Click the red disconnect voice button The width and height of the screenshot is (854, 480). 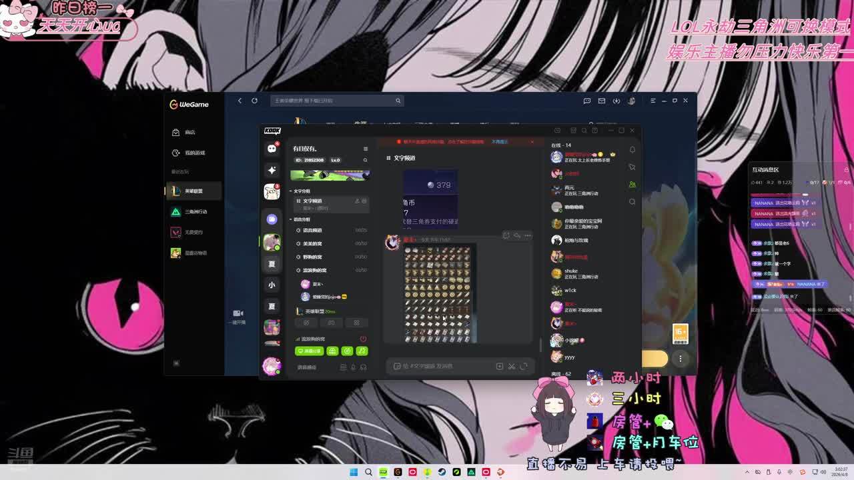coord(363,339)
